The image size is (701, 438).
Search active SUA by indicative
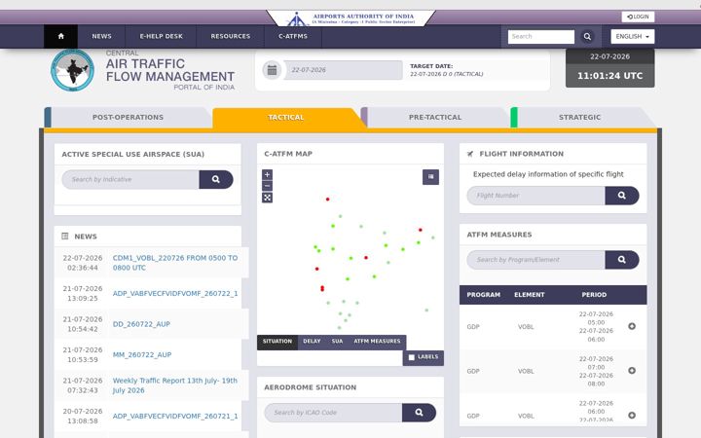tap(216, 179)
